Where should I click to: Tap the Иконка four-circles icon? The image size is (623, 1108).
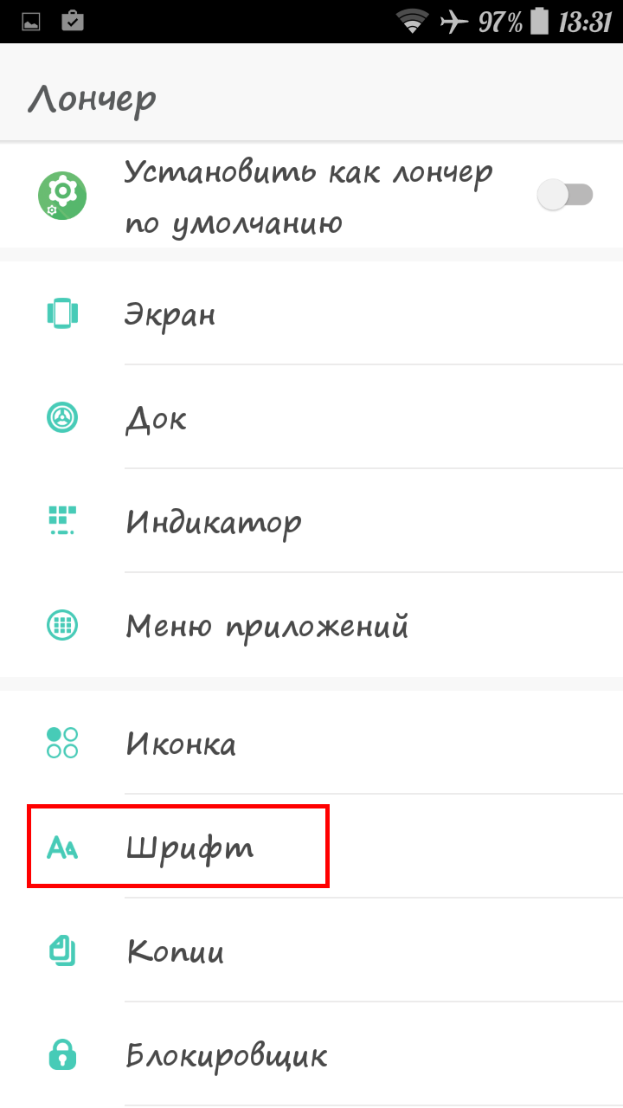pos(62,743)
